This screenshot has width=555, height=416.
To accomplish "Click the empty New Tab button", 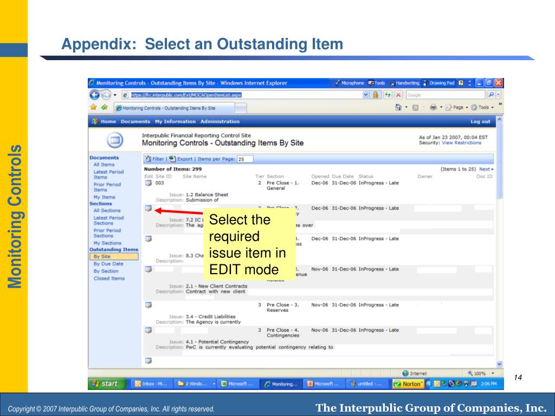I will [241, 108].
